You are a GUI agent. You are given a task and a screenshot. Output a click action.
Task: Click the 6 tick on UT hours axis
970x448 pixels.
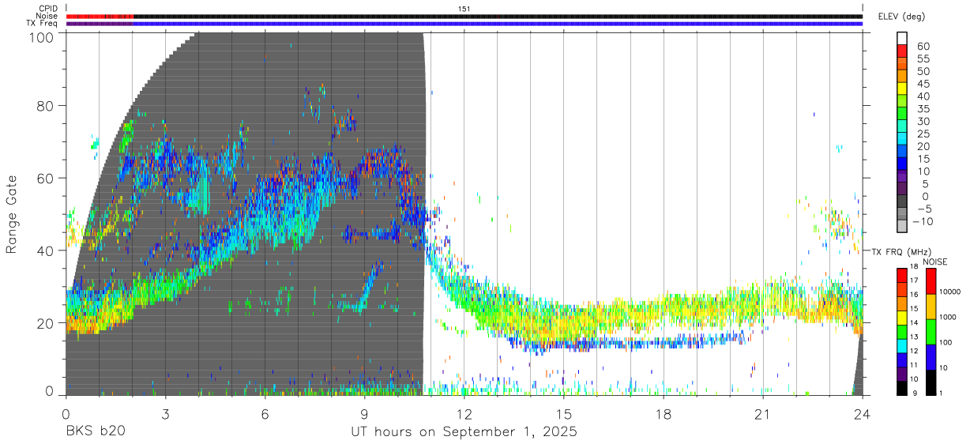(x=265, y=413)
